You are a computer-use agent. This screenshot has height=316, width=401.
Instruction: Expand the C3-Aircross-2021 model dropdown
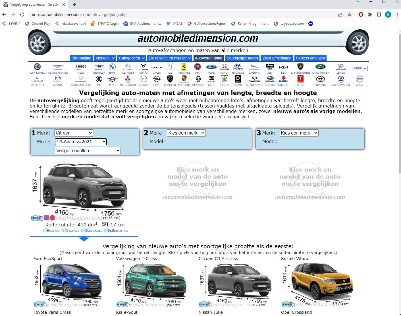81,142
